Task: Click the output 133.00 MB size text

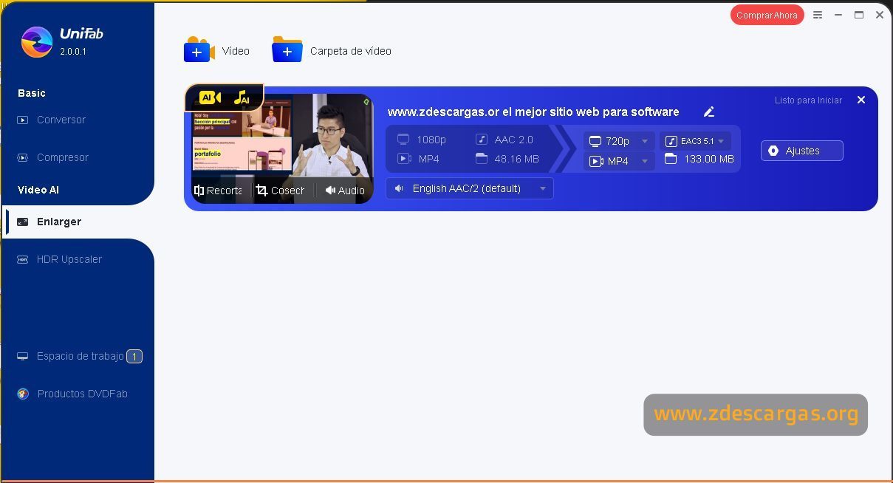Action: [709, 159]
